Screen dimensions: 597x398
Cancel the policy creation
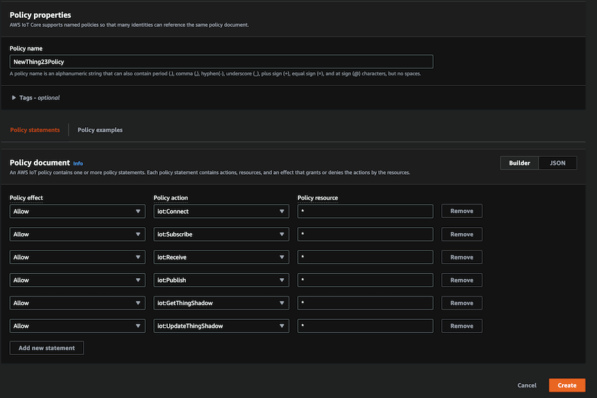527,385
